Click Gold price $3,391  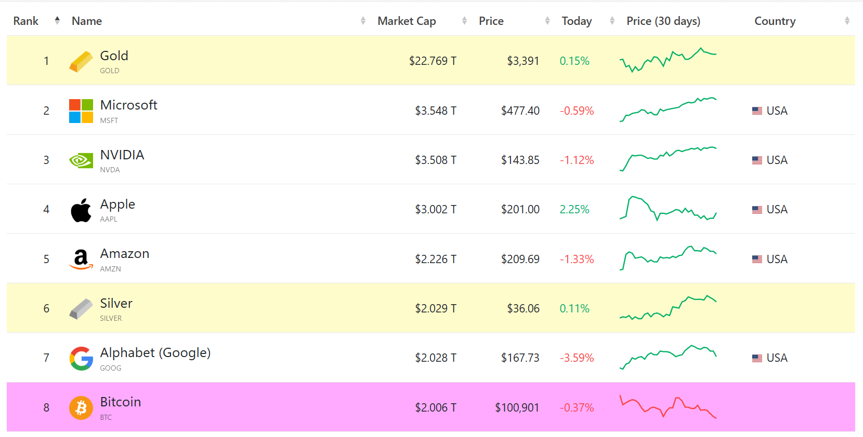point(523,61)
